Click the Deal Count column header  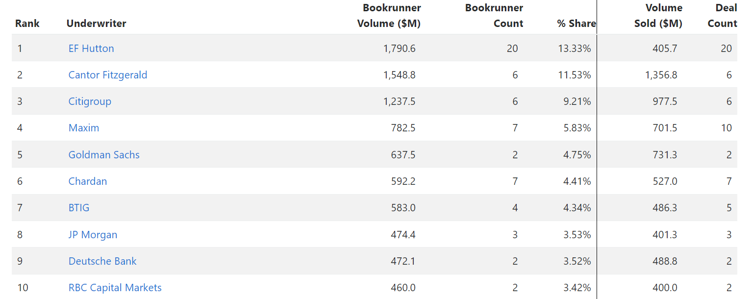click(723, 16)
